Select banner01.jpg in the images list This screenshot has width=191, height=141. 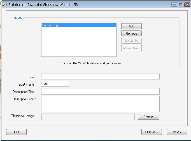click(79, 25)
